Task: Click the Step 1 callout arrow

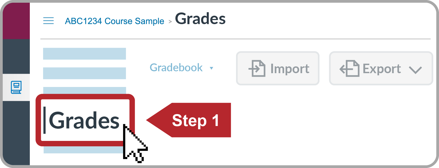Action: tap(189, 120)
